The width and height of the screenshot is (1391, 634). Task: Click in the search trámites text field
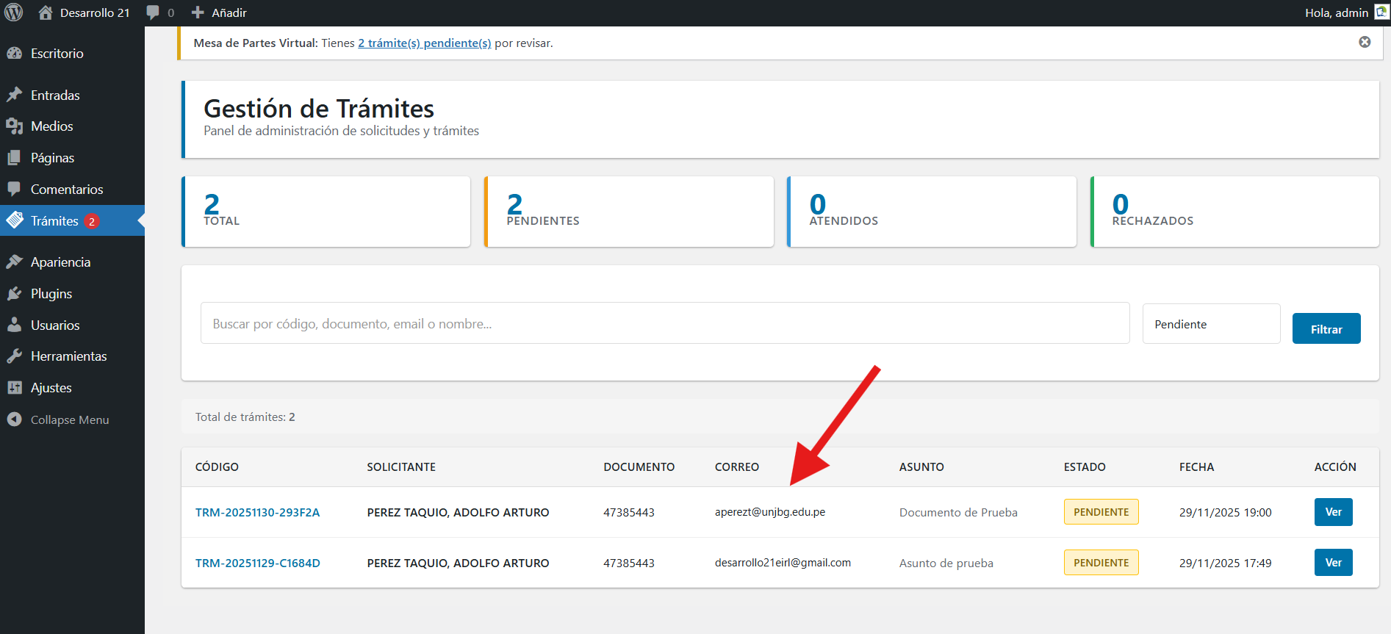(664, 323)
